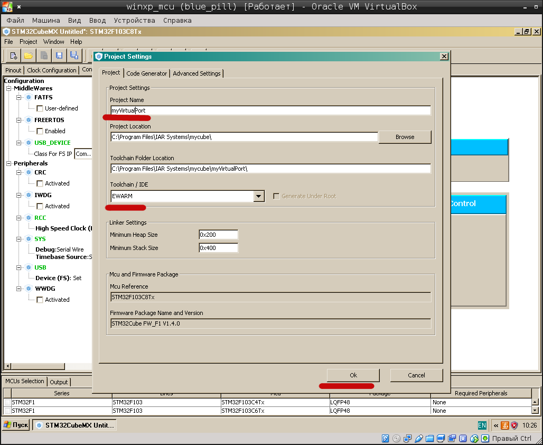Click the VirtualBox optical disc icon
The image size is (543, 445).
point(396,439)
